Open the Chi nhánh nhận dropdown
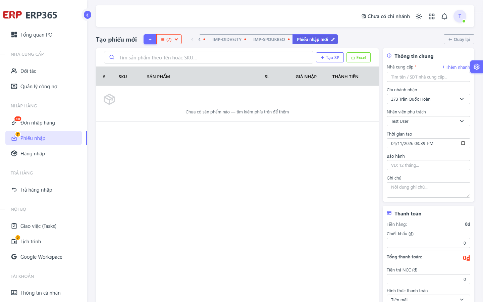The image size is (483, 302). pos(428,99)
